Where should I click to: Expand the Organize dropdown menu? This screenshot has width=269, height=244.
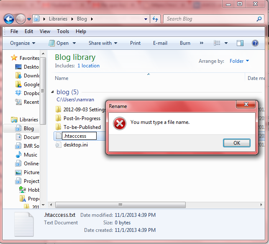23,43
